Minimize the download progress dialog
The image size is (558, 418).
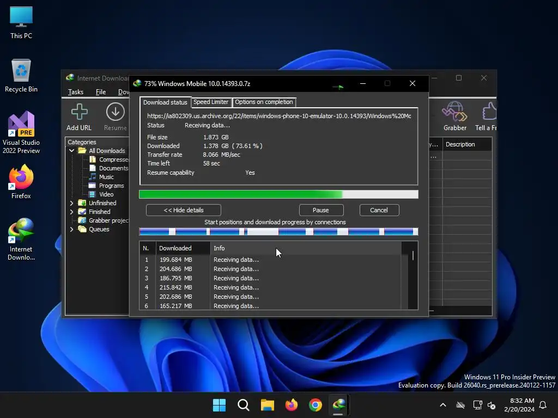[x=363, y=83]
